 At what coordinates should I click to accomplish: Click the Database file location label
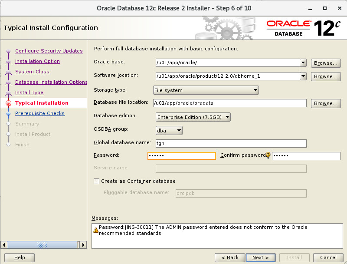pos(121,102)
